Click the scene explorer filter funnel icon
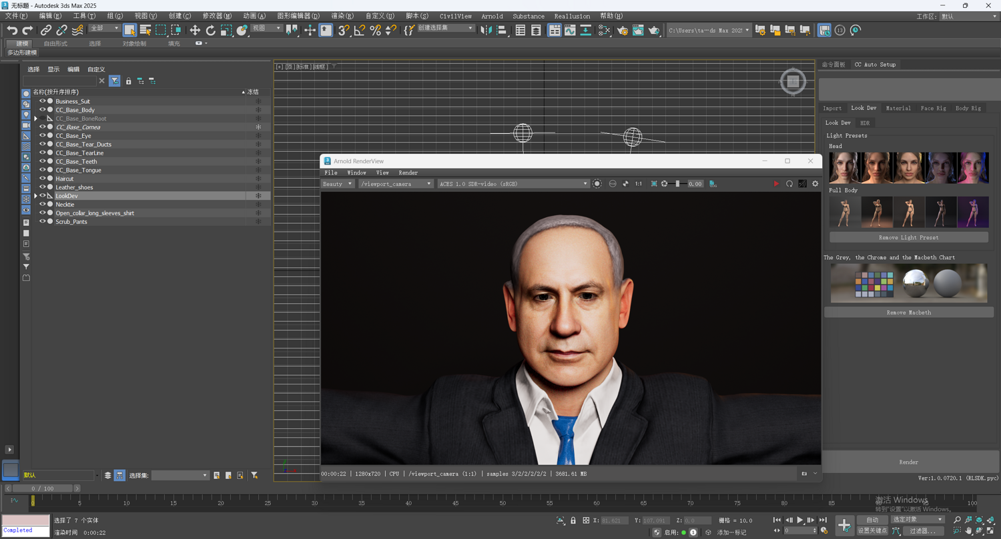This screenshot has height=539, width=1001. coord(115,81)
